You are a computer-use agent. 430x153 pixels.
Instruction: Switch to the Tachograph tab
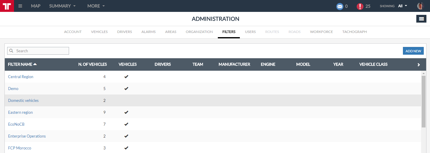(x=354, y=32)
